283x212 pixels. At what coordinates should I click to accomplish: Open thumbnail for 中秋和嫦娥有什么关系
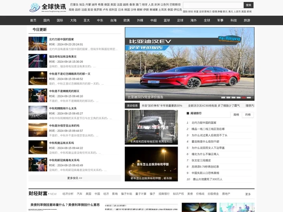click(x=38, y=113)
